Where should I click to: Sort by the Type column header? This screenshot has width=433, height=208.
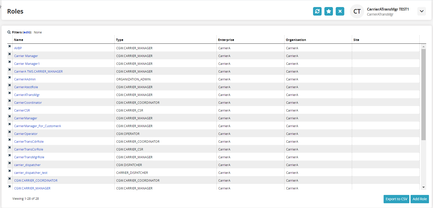(119, 40)
